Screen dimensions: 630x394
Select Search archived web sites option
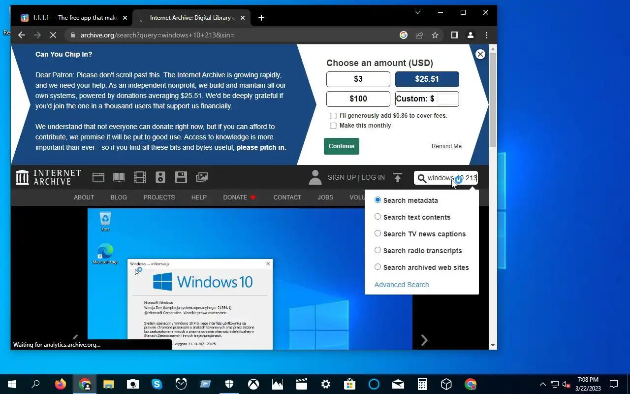tap(378, 267)
